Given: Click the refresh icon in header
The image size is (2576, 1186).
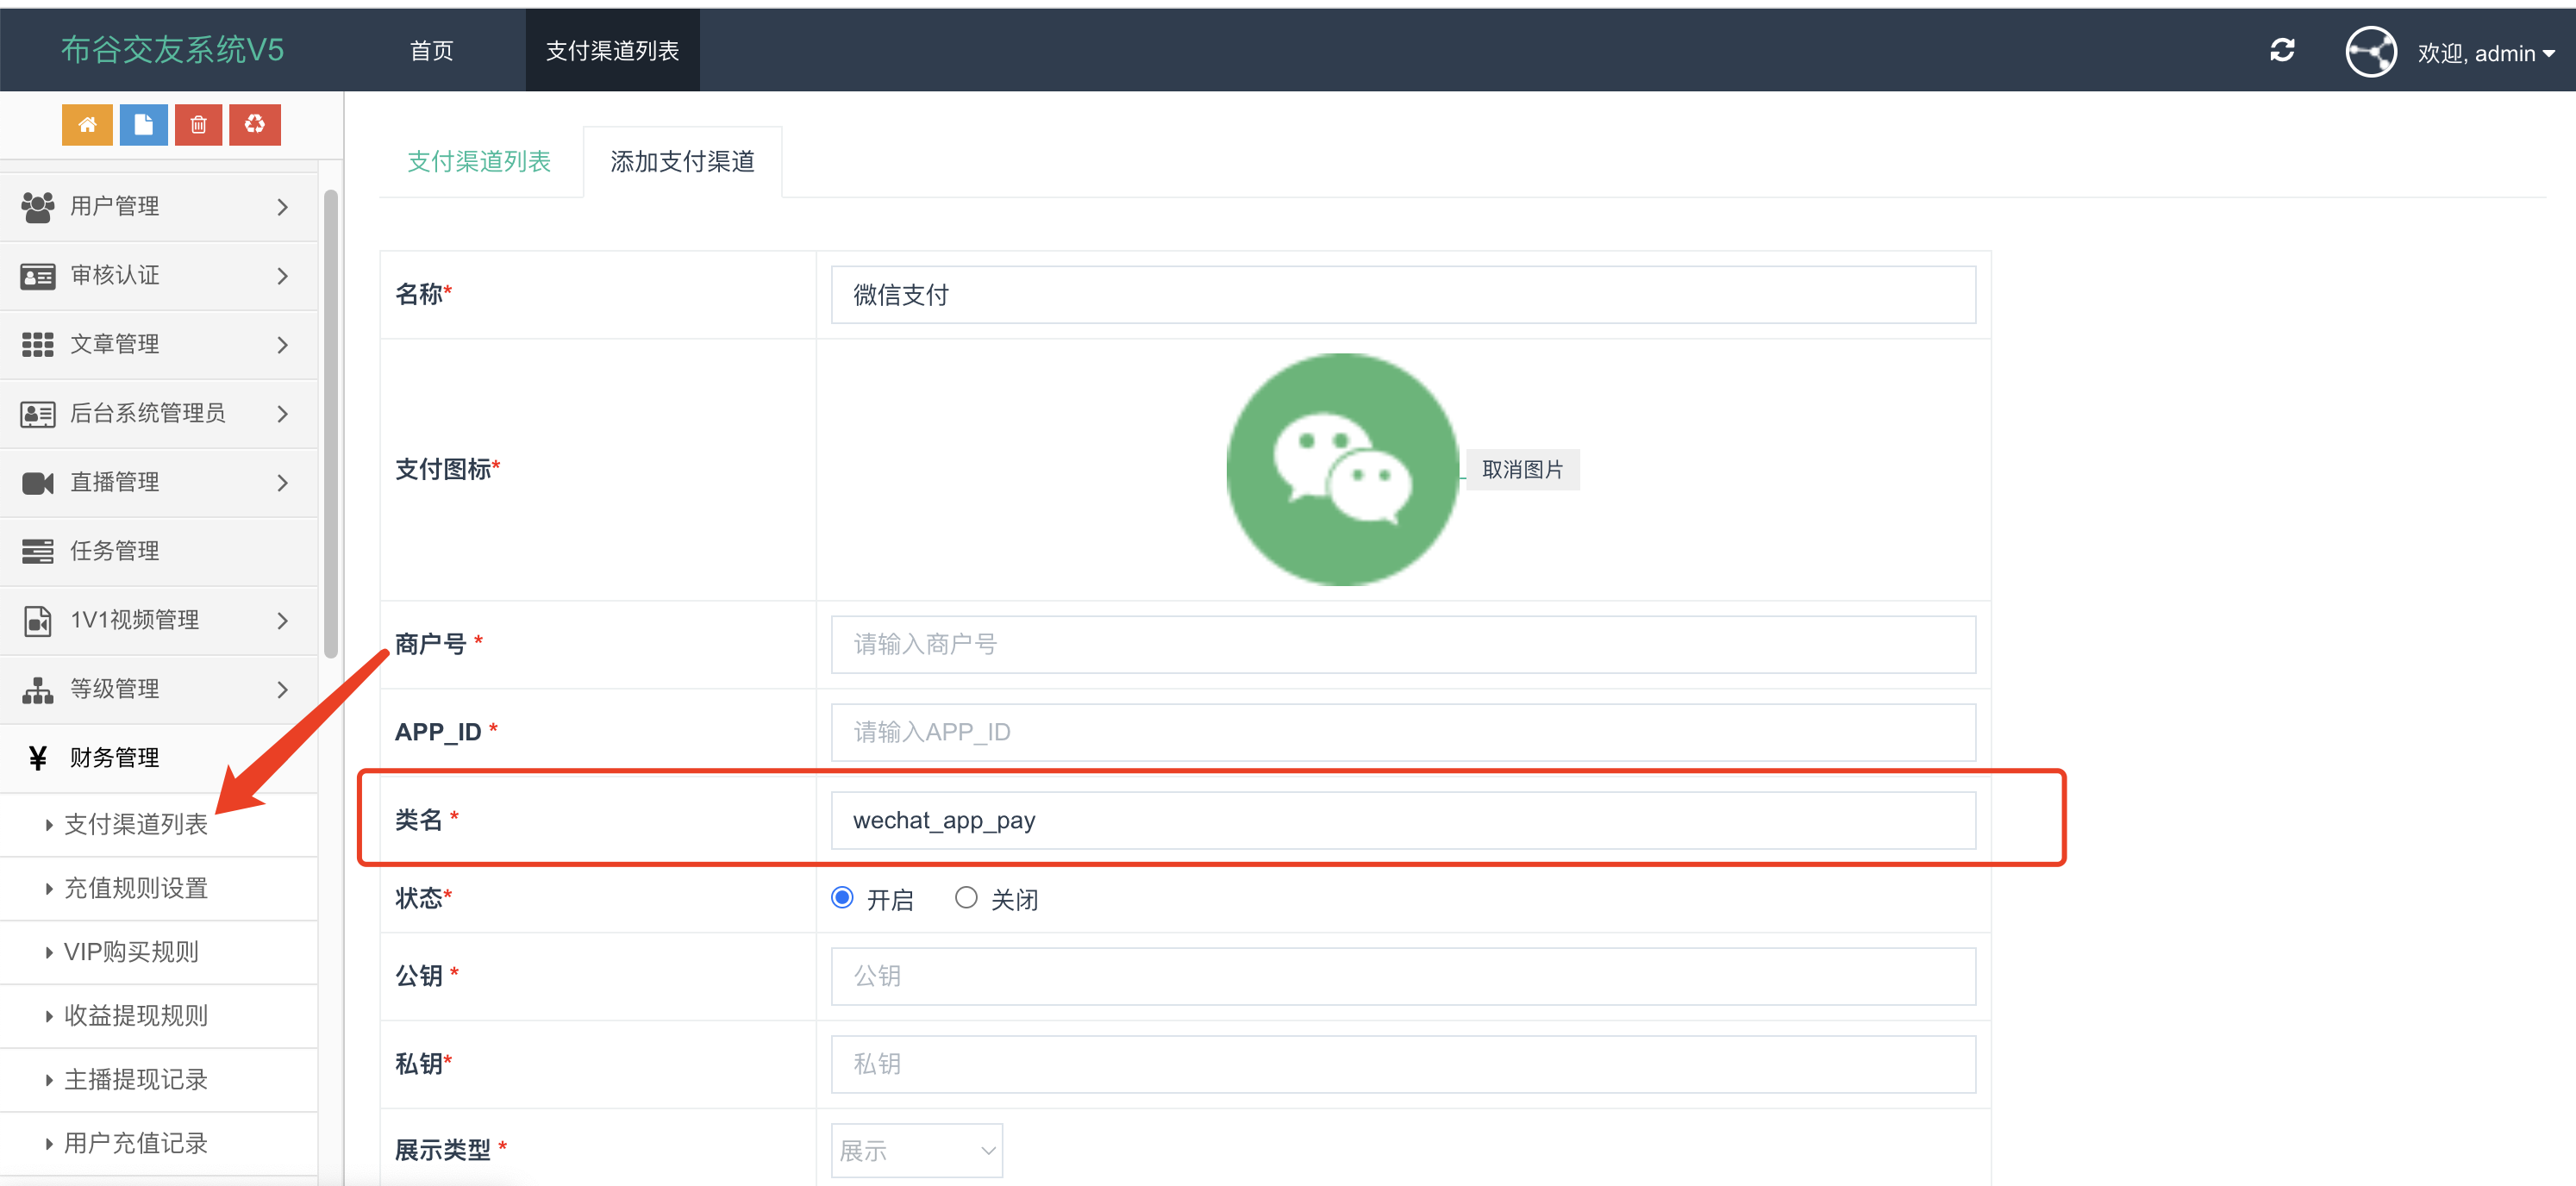Looking at the screenshot, I should pos(2281,50).
